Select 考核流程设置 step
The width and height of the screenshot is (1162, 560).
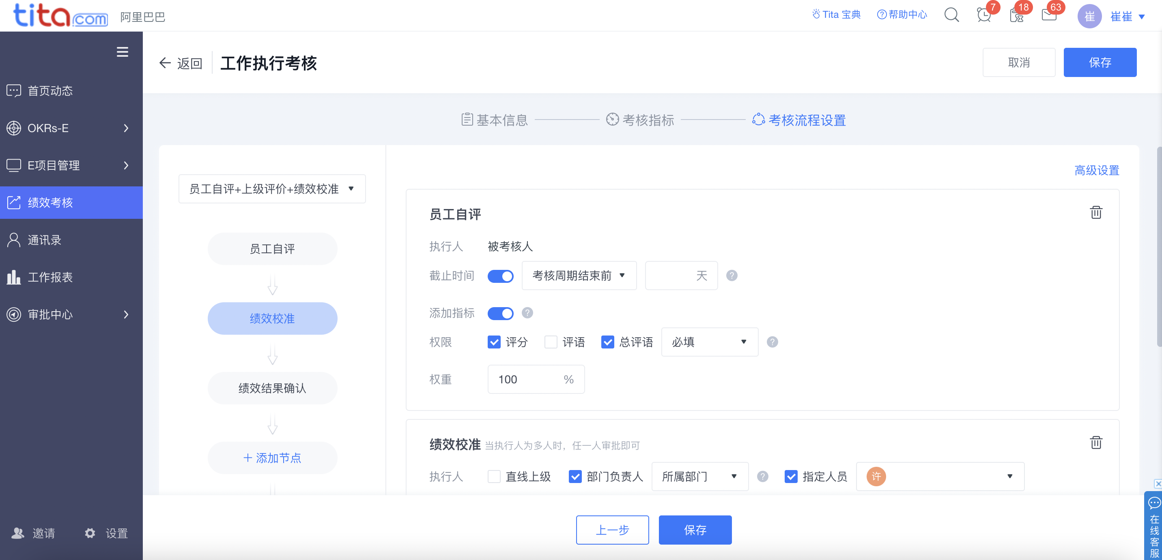point(799,120)
